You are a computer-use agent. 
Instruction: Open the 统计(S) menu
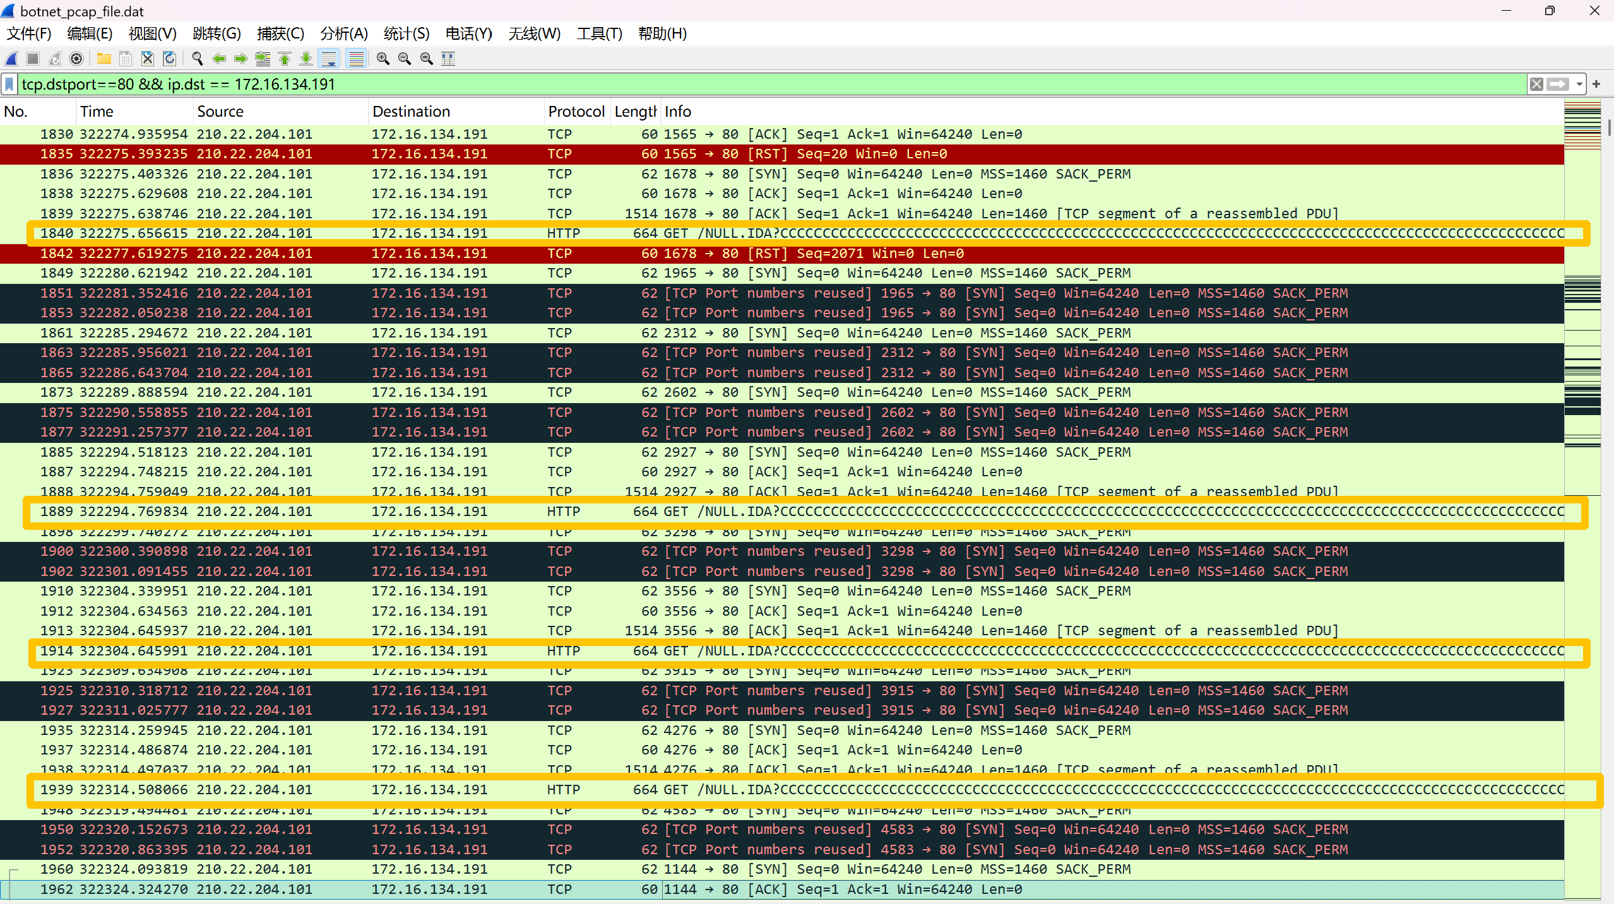pos(406,33)
